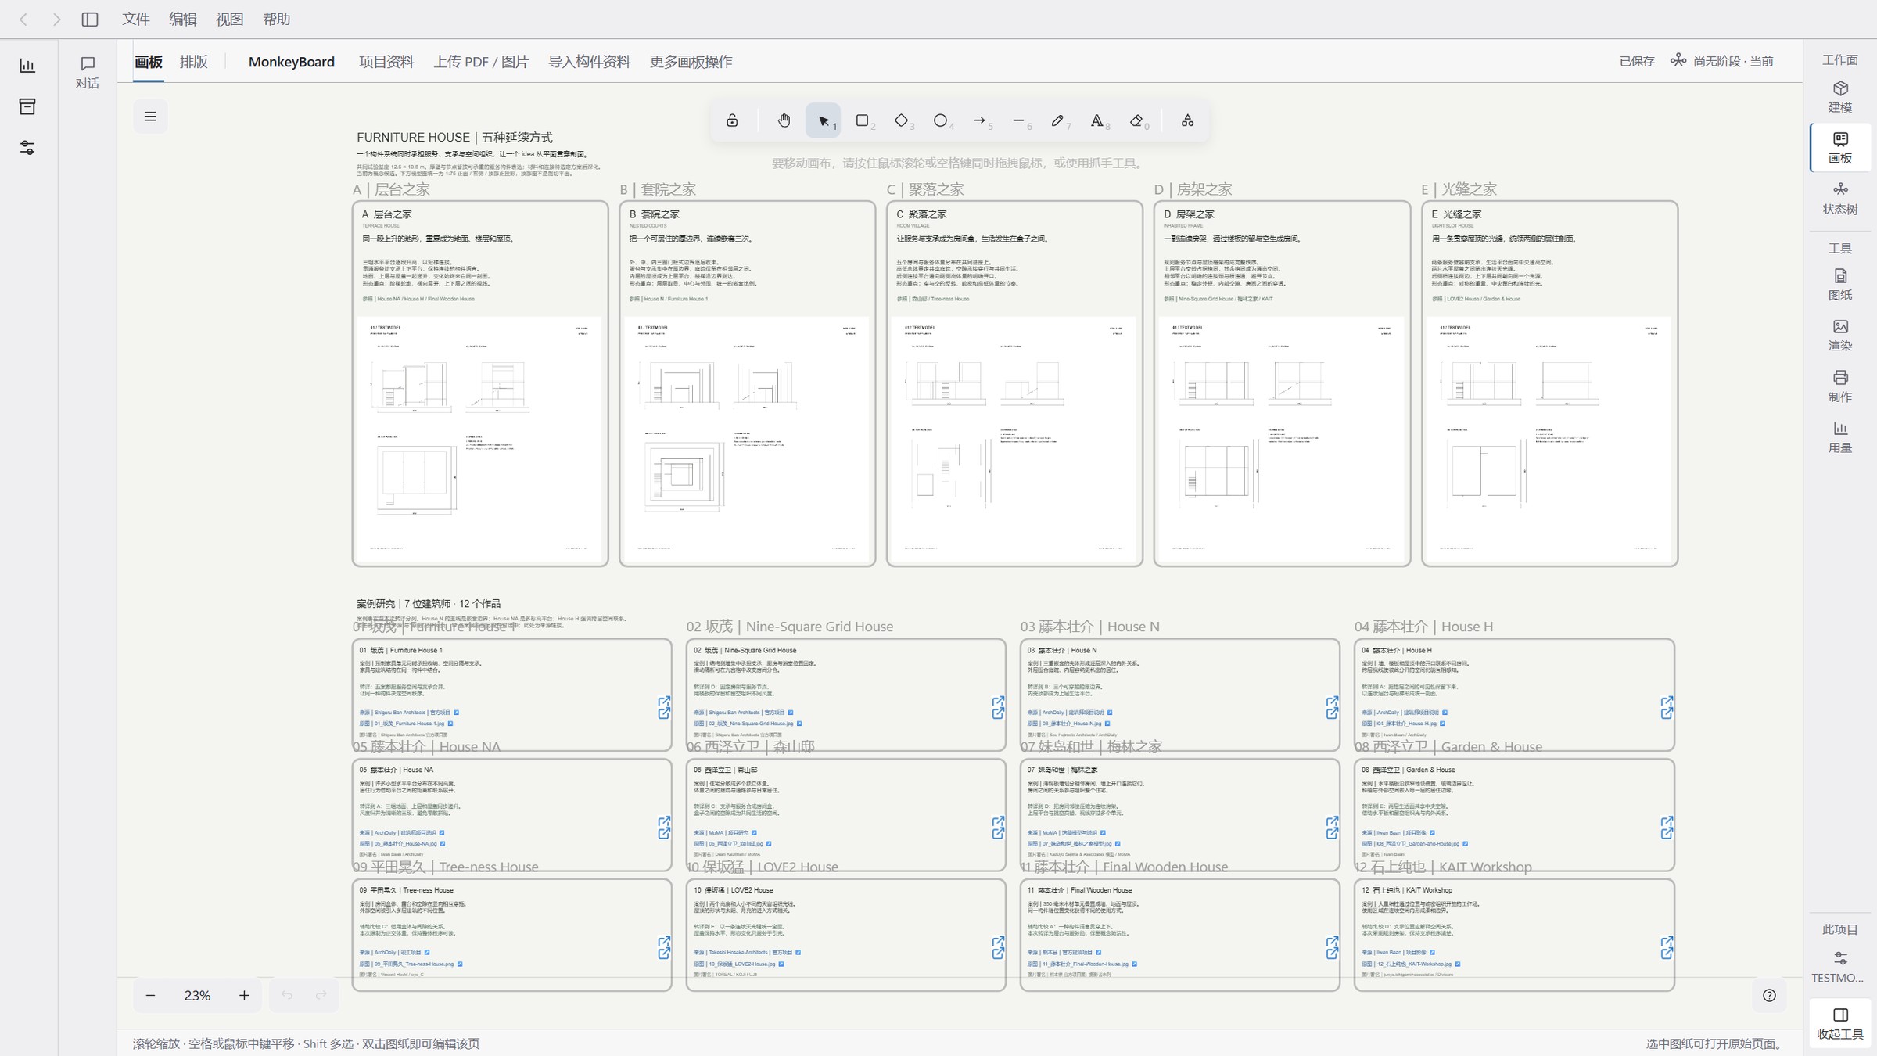
Task: Select the line drawing tool
Action: click(1019, 120)
